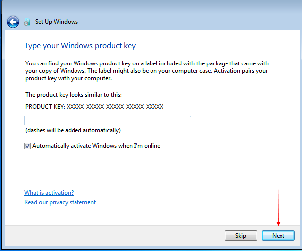302x251 pixels.
Task: Click the Set Up Windows setup icon
Action: (27, 22)
